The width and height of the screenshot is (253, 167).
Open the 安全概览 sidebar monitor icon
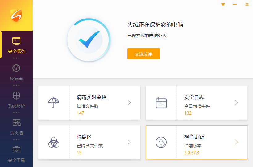16,41
